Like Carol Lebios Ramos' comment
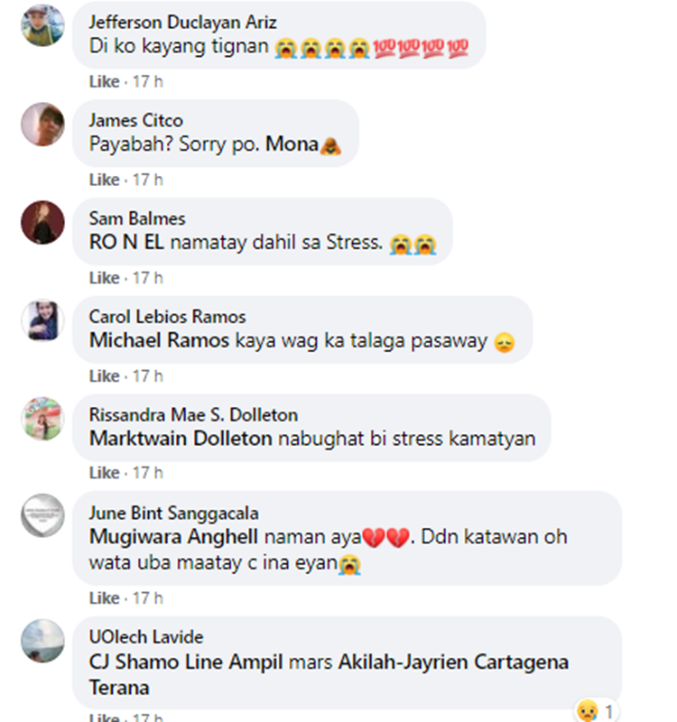Image resolution: width=677 pixels, height=722 pixels. [x=104, y=376]
